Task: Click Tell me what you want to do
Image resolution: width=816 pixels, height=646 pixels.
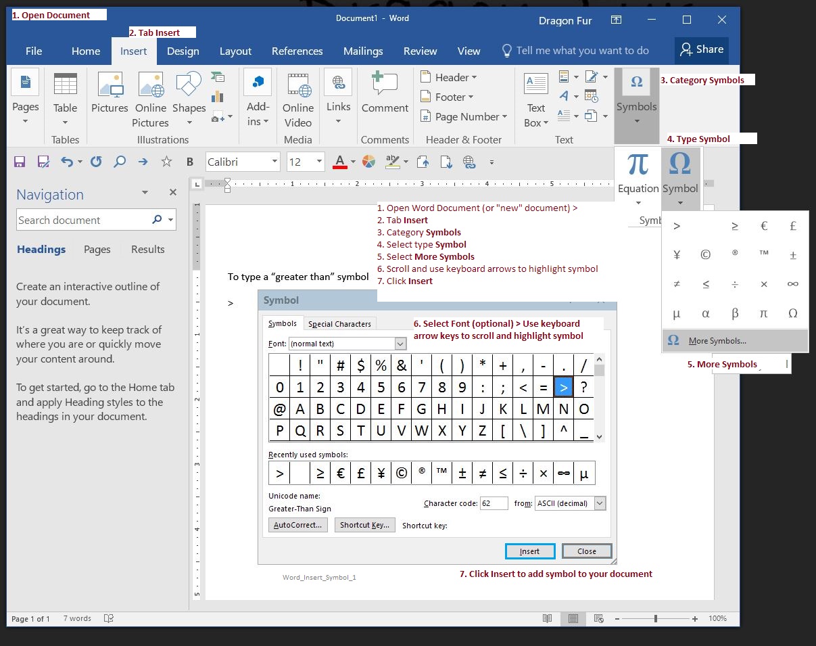Action: [x=575, y=51]
